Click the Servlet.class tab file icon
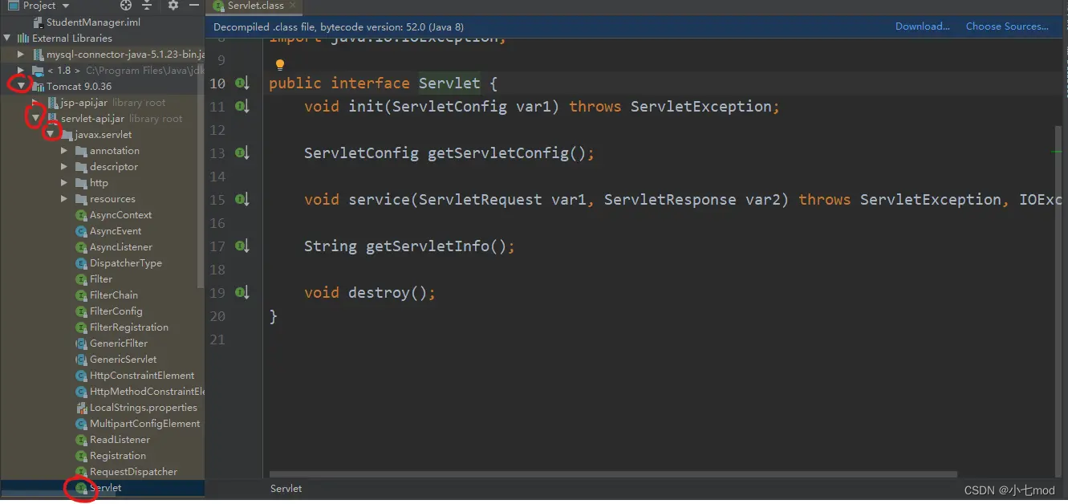 click(x=218, y=6)
